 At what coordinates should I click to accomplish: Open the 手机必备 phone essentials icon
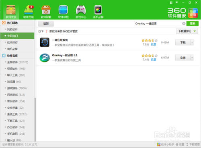(98, 12)
